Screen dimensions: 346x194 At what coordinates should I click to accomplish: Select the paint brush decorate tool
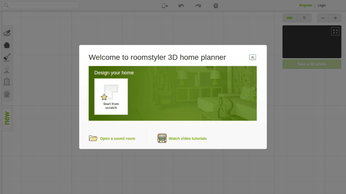[7, 57]
